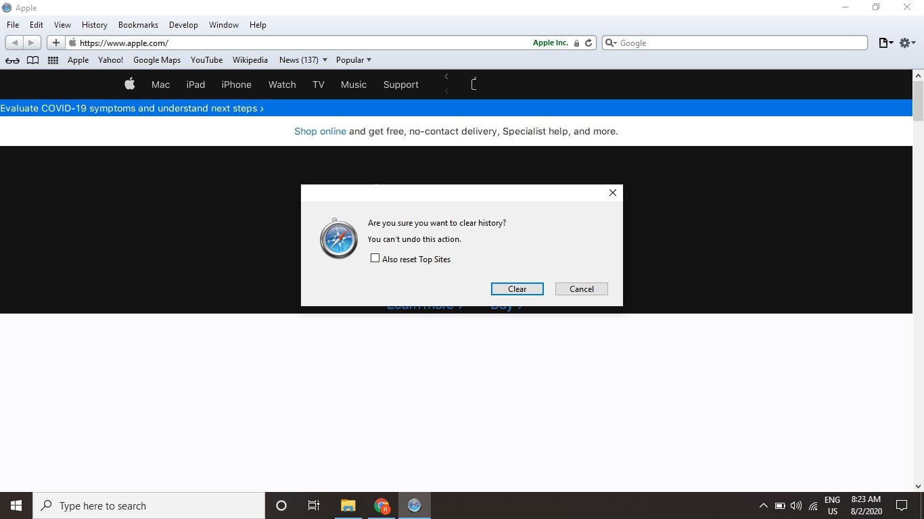Open Task View on taskbar
Image resolution: width=924 pixels, height=519 pixels.
click(x=314, y=505)
